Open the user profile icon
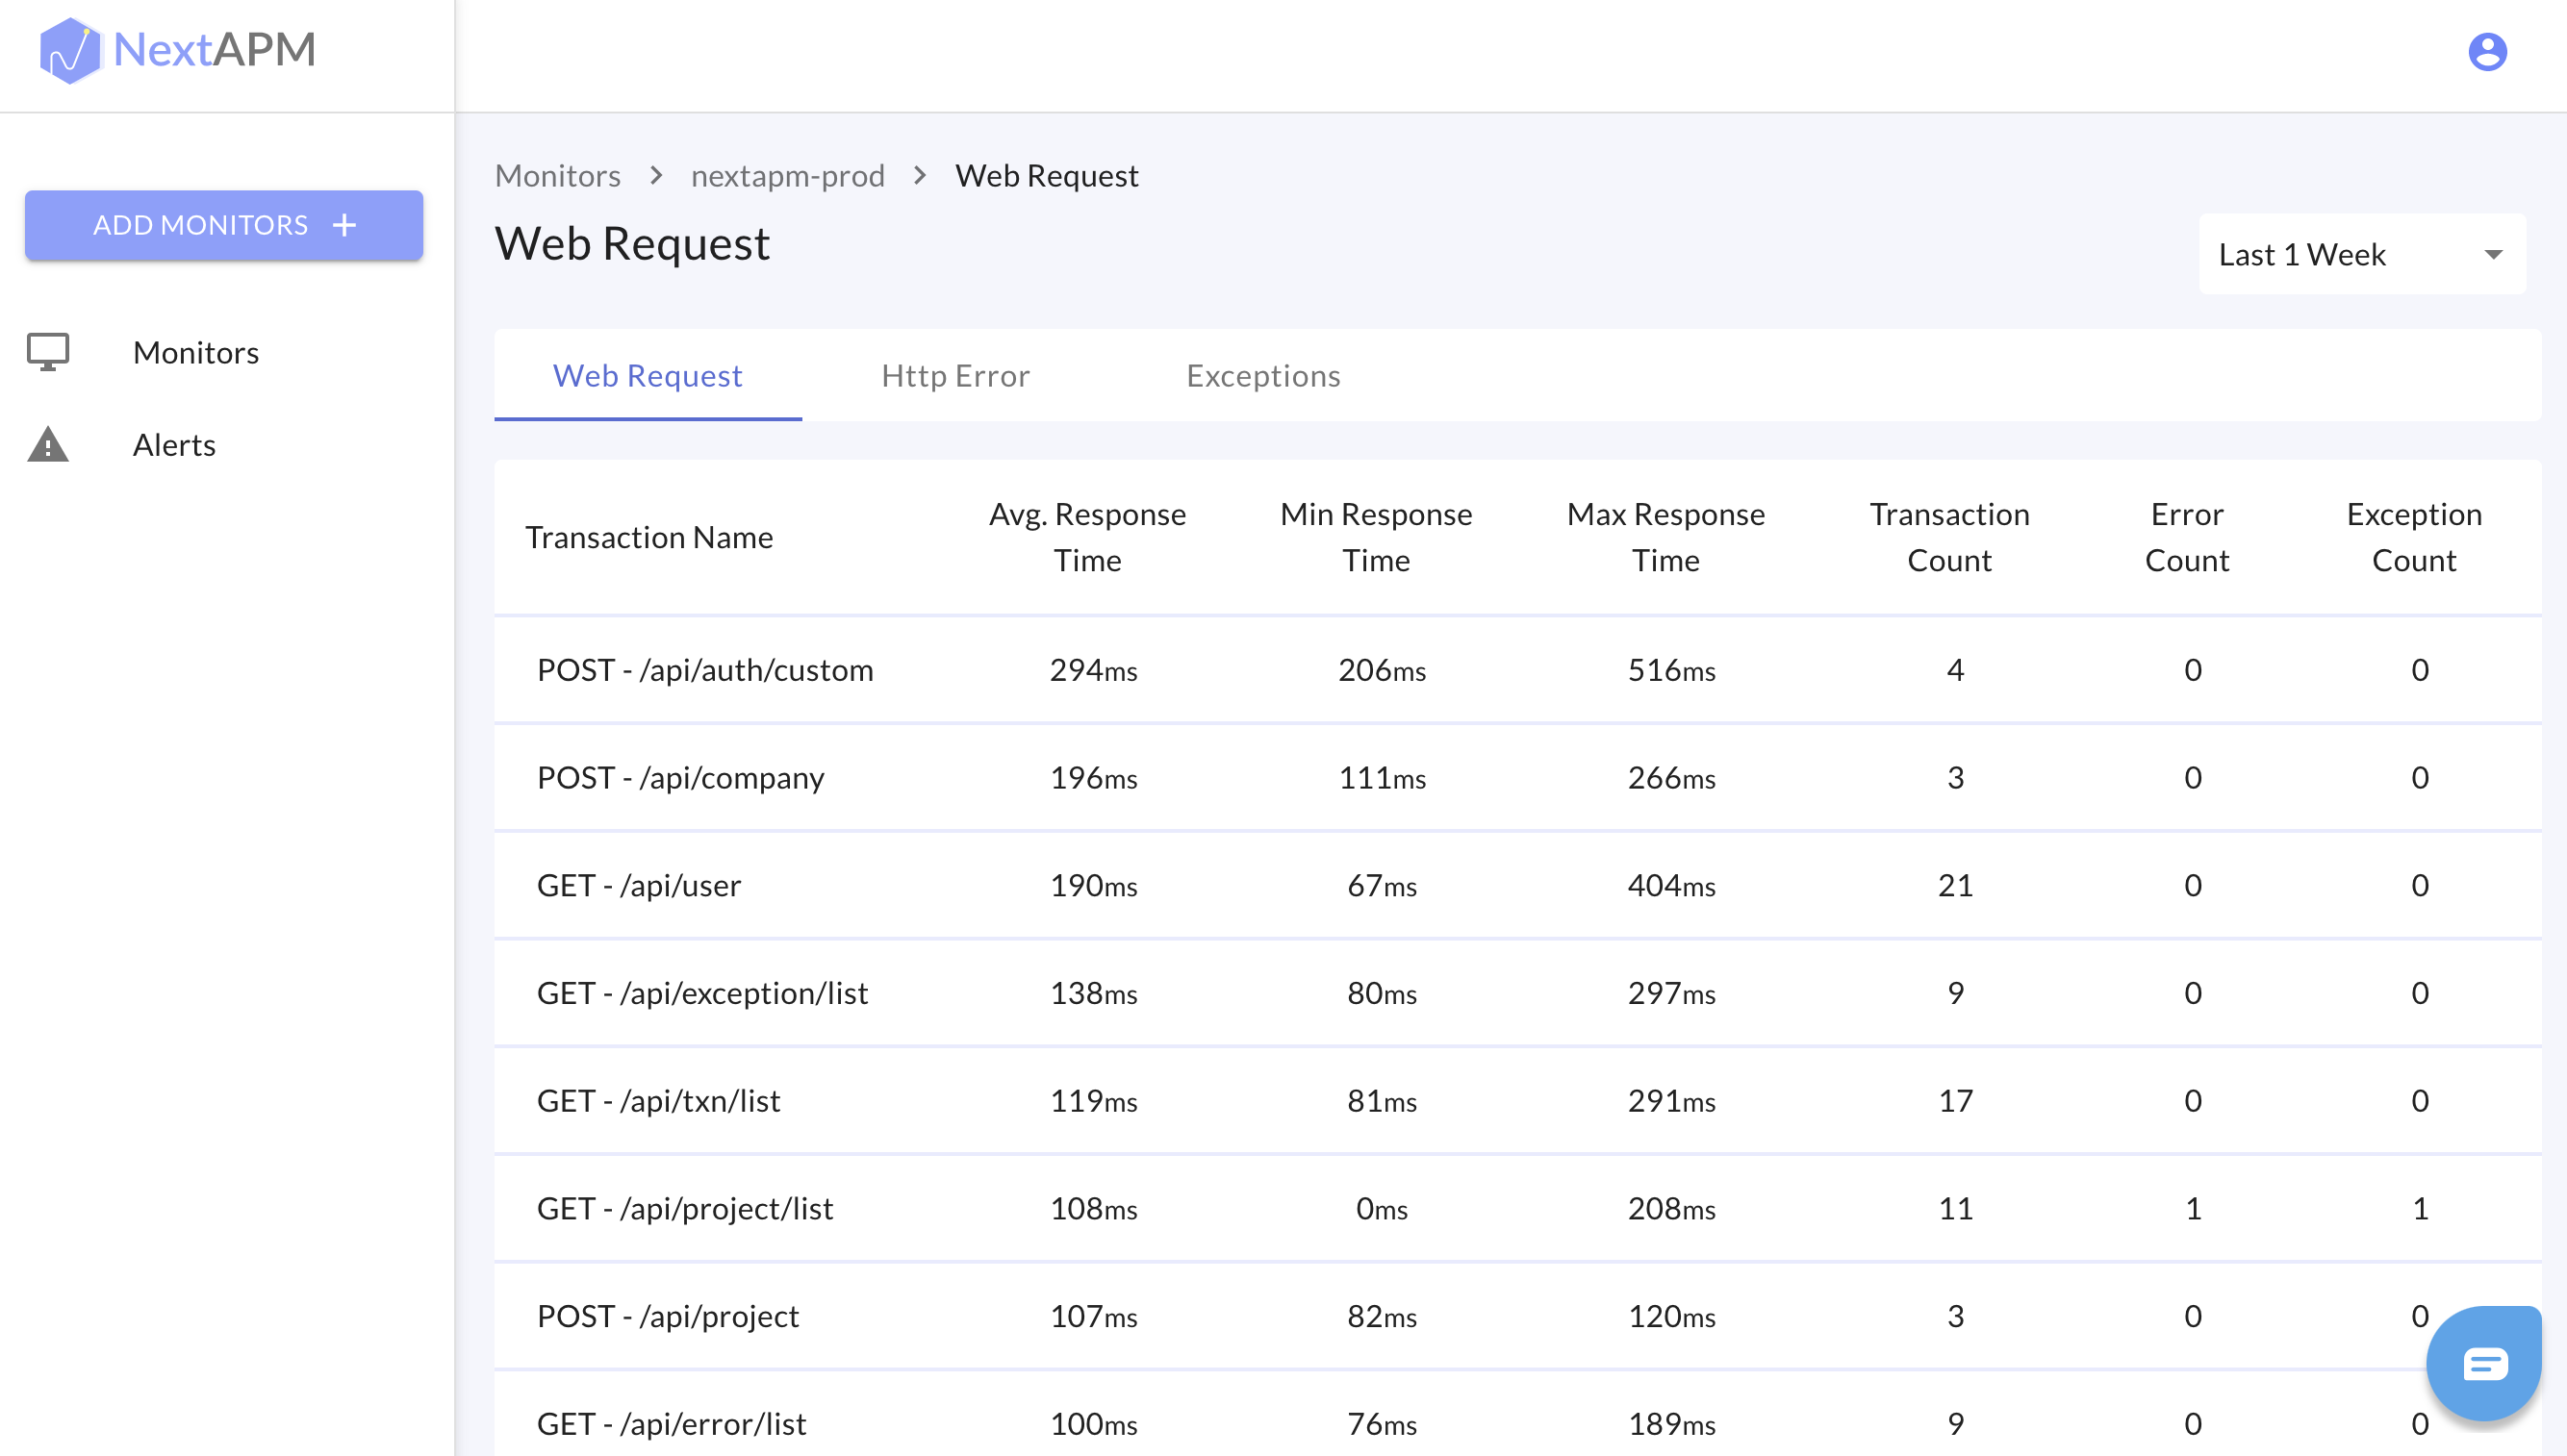2567x1456 pixels. tap(2487, 51)
